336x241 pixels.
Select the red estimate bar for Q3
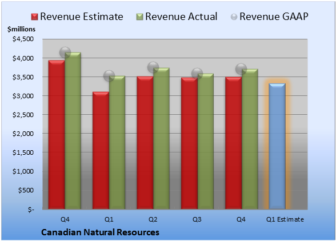click(189, 143)
